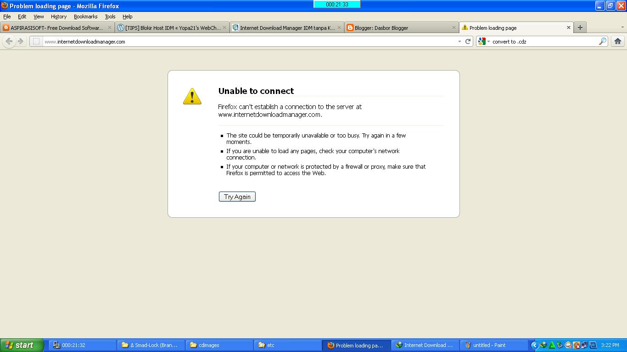627x352 pixels.
Task: Open the list all tabs dropdown
Action: point(622,27)
